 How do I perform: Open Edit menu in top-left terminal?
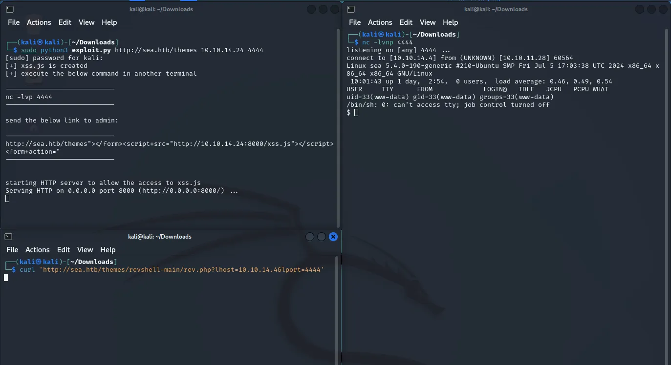[x=65, y=22]
